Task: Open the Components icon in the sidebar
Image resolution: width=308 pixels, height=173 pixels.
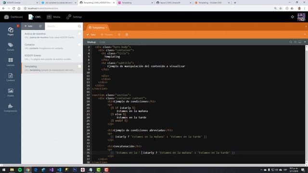Action: [x=11, y=108]
